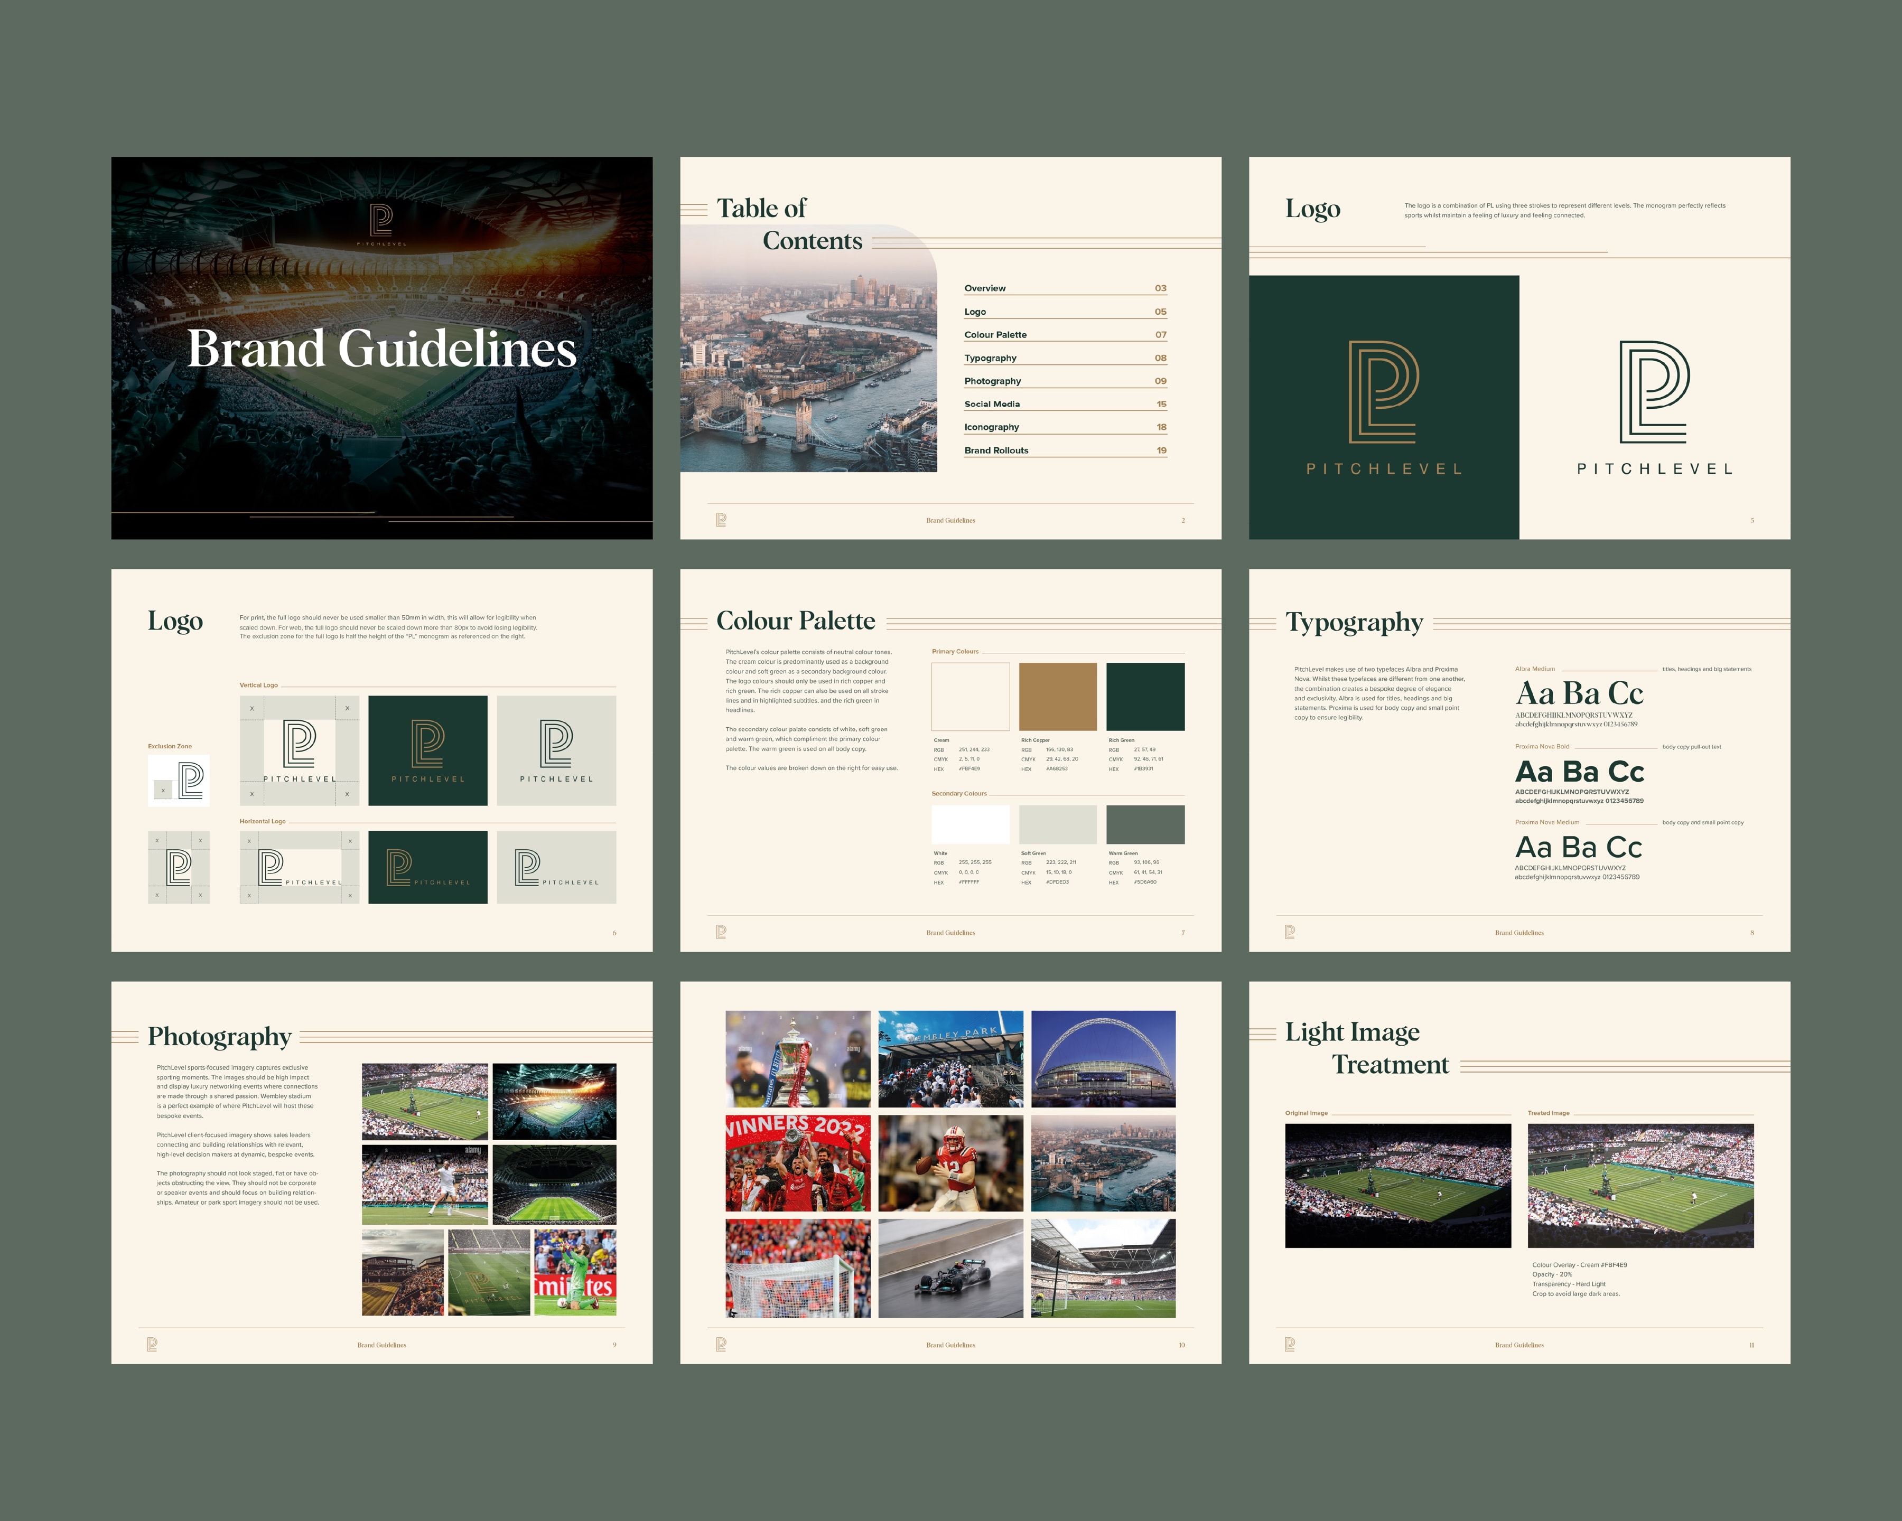
Task: Open the Brand Rollouts contents entry
Action: (1066, 450)
